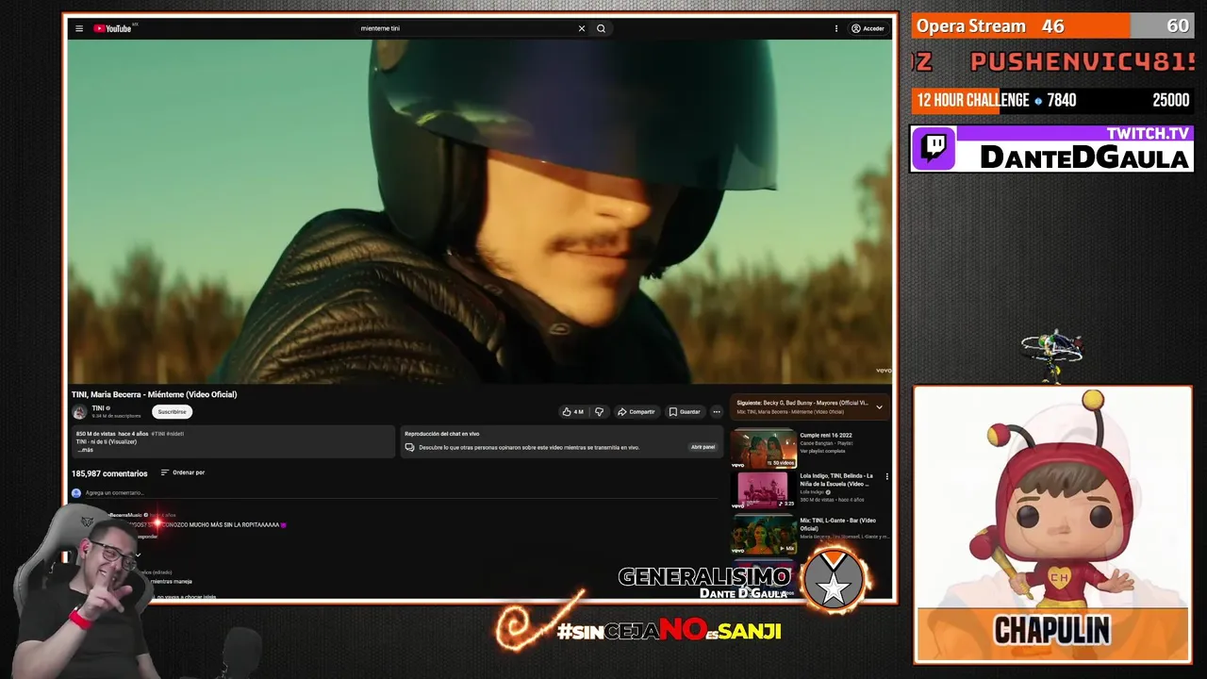Click the DanteDGaula Twitch banner
1207x679 pixels.
pos(1052,148)
